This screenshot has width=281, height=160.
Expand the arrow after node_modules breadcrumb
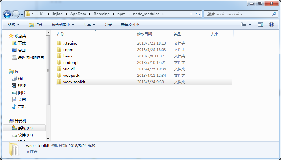pos(163,14)
